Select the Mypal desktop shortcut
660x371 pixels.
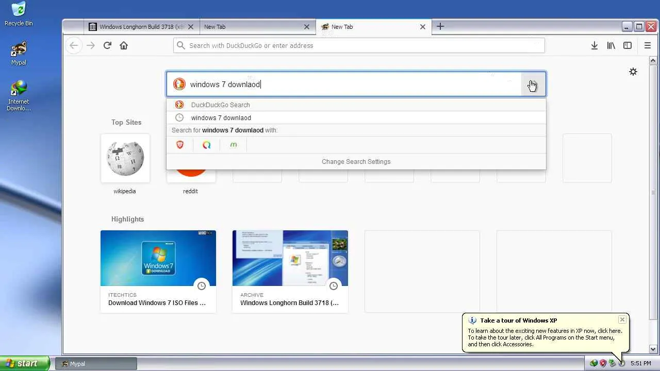19,53
